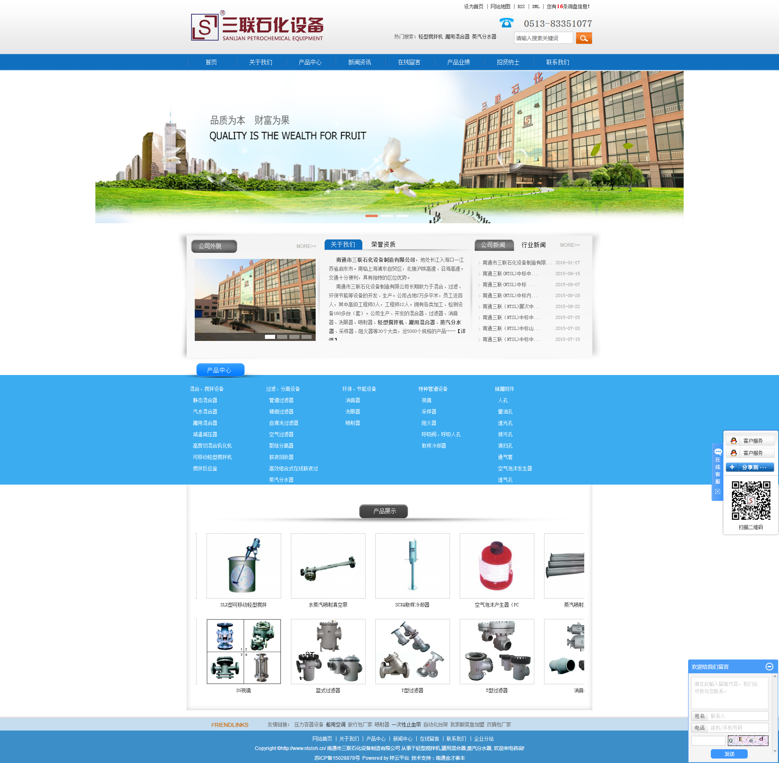Click the orange search magnifier button
The image size is (779, 763).
(x=583, y=38)
